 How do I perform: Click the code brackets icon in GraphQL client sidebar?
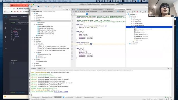click(6, 42)
